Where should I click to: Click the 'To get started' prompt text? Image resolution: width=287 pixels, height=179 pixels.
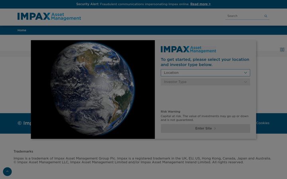pyautogui.click(x=205, y=62)
